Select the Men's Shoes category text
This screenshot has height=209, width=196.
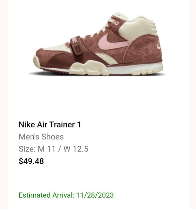(41, 137)
